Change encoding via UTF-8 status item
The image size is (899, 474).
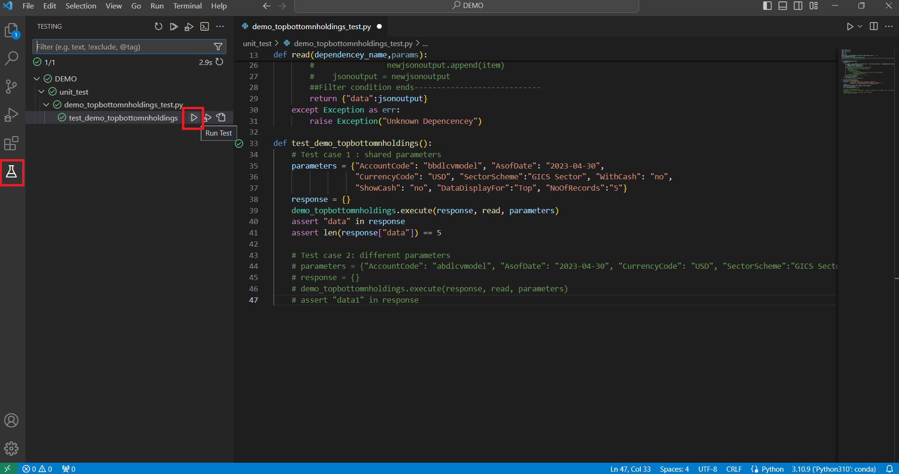click(x=707, y=469)
